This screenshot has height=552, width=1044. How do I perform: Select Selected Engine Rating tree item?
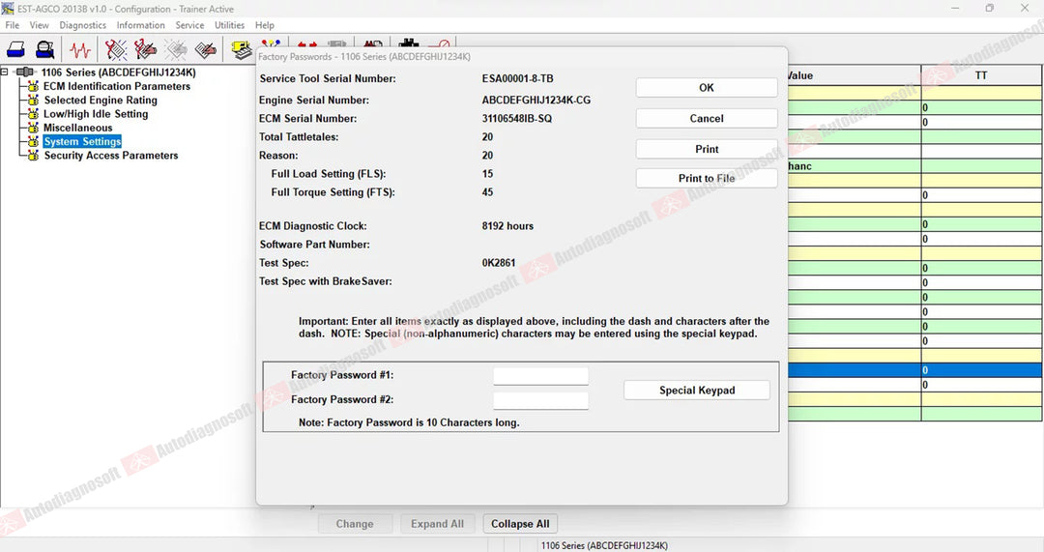(x=101, y=100)
